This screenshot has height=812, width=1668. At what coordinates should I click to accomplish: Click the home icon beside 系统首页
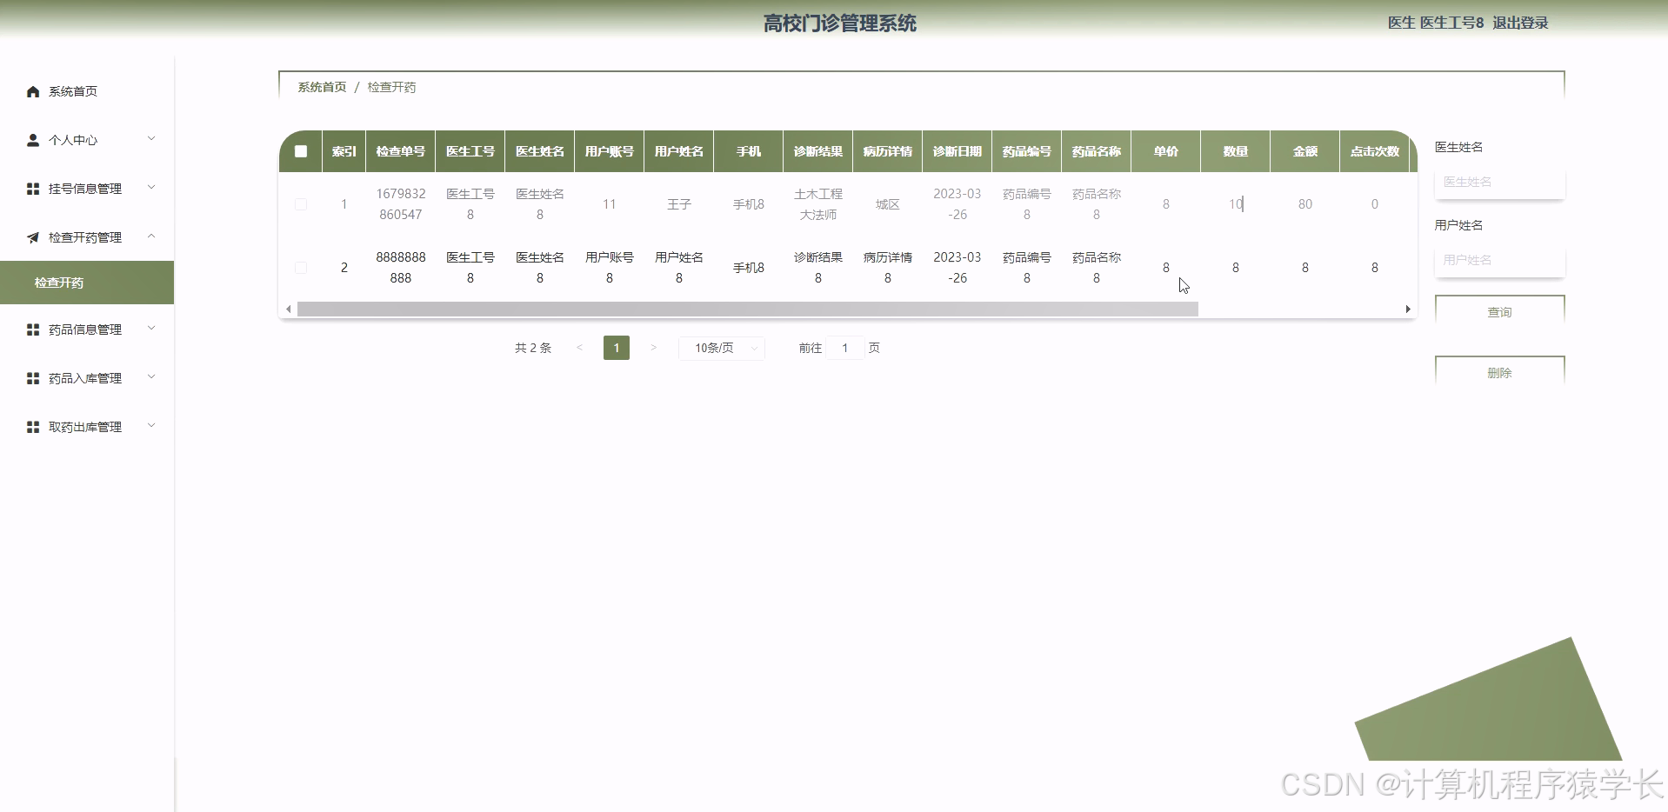click(x=33, y=91)
